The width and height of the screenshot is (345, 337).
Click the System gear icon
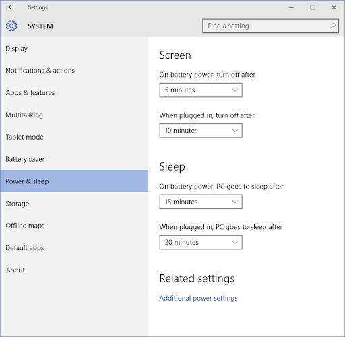[11, 26]
